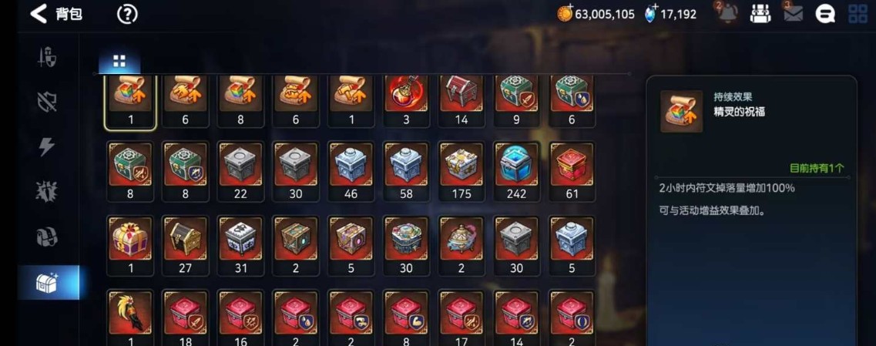Open the chat bubble icon
The width and height of the screenshot is (876, 346).
point(825,14)
